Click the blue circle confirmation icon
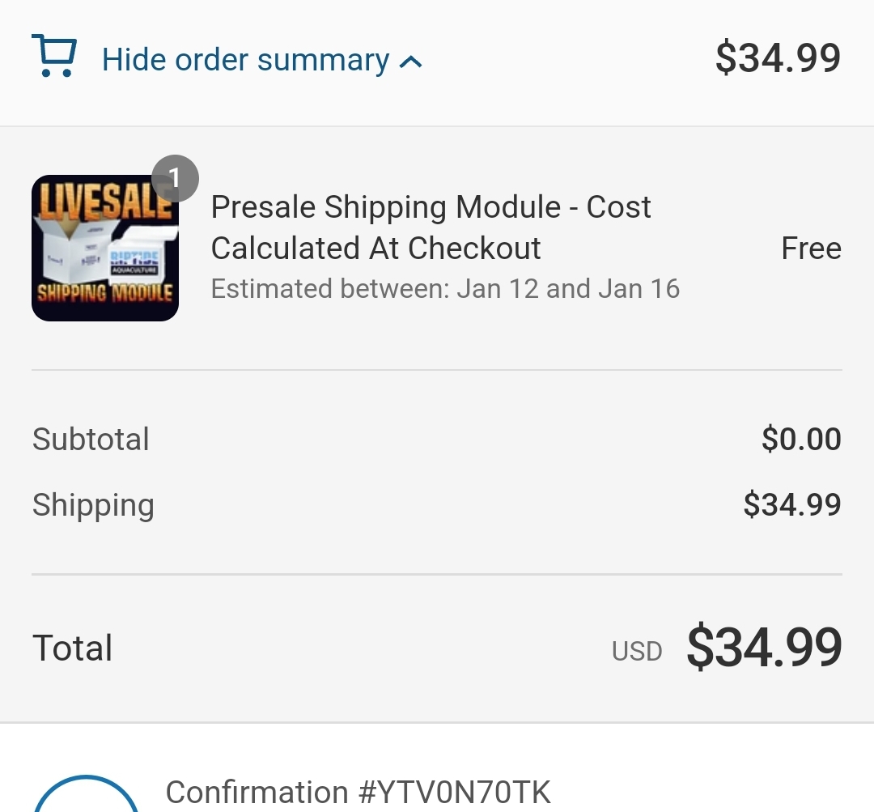 click(86, 797)
